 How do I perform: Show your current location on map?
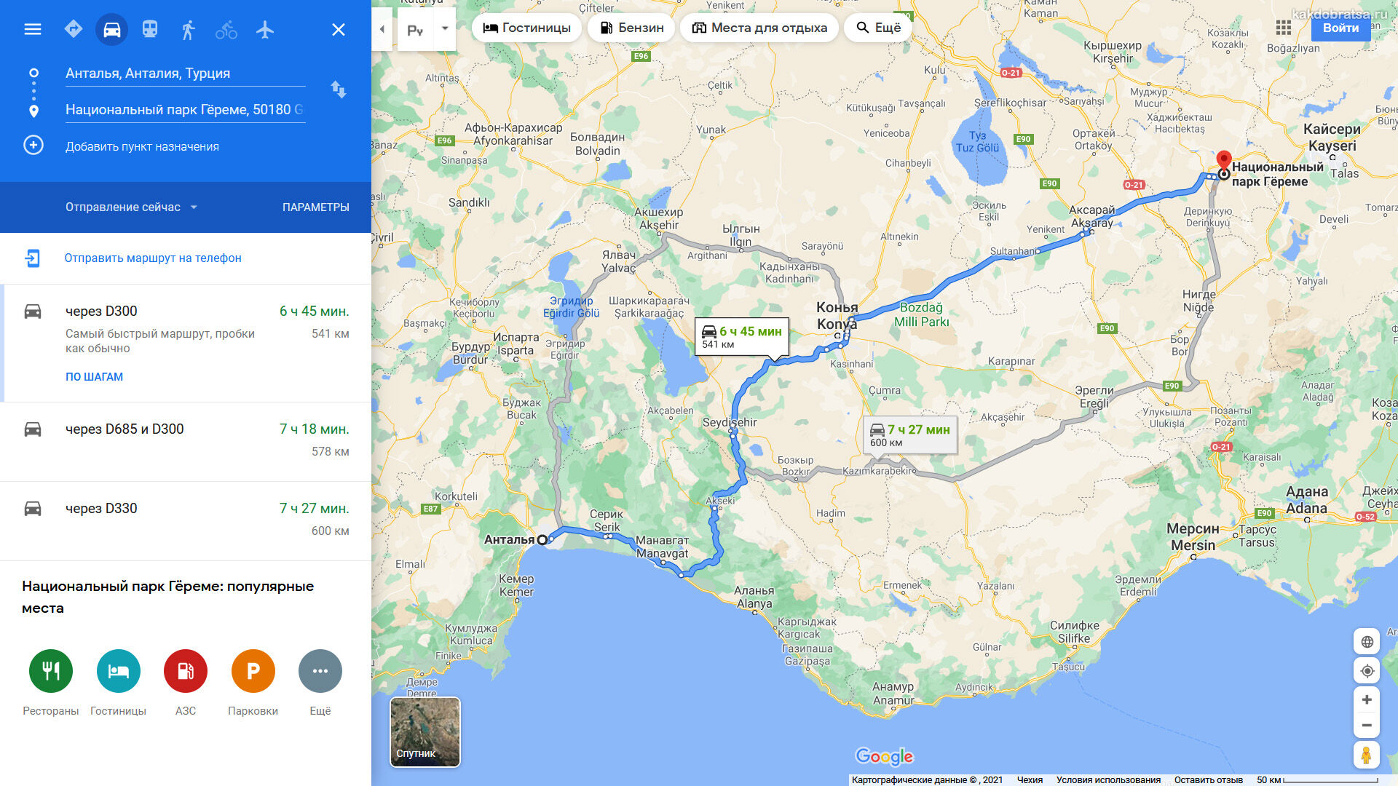(x=1367, y=671)
